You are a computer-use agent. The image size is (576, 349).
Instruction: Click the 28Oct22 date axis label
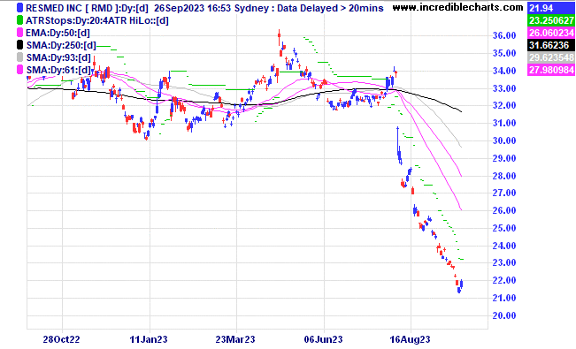[61, 339]
